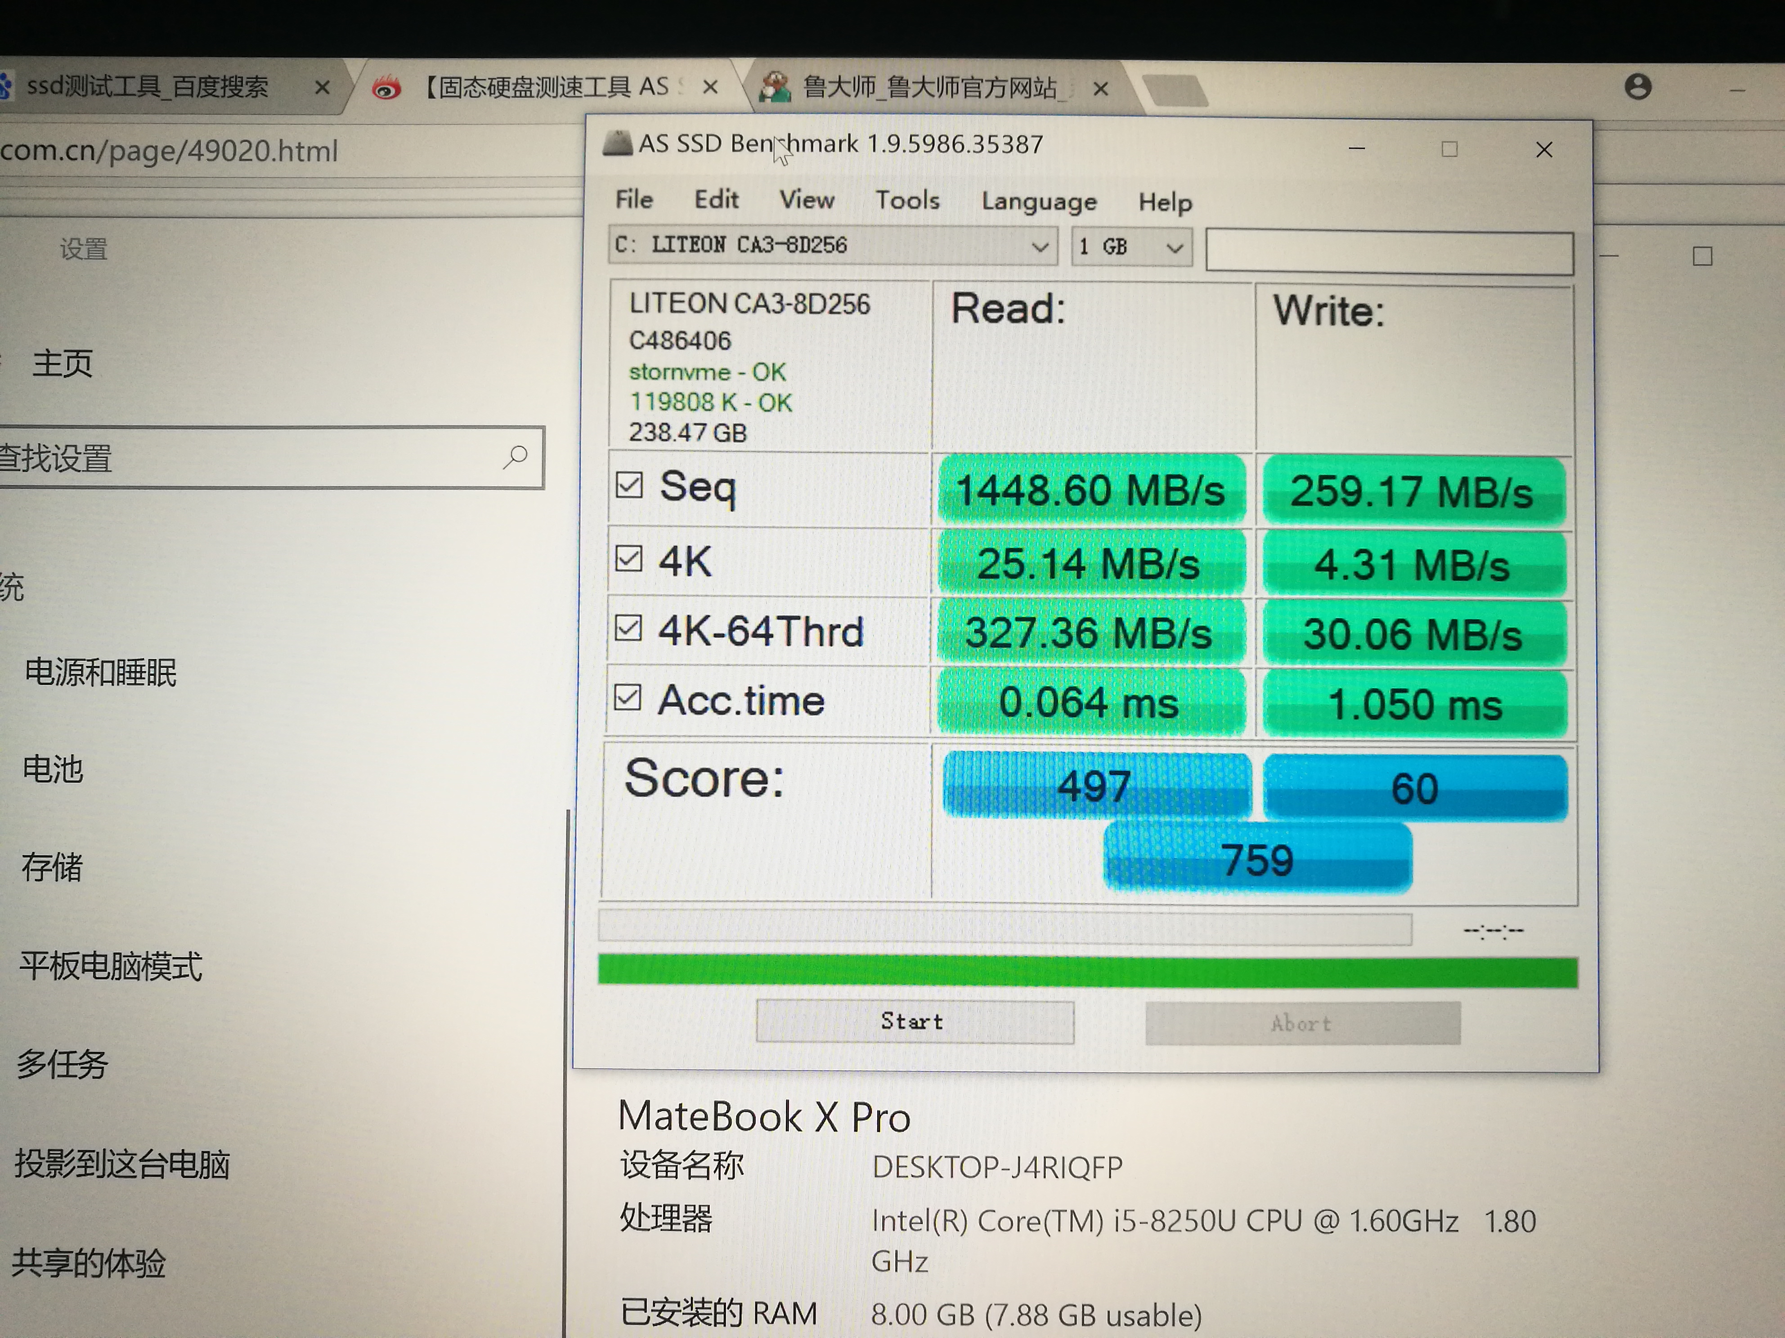Screen dimensions: 1785x1338
Task: Open 平板电脑模式 in Settings sidebar
Action: point(111,965)
